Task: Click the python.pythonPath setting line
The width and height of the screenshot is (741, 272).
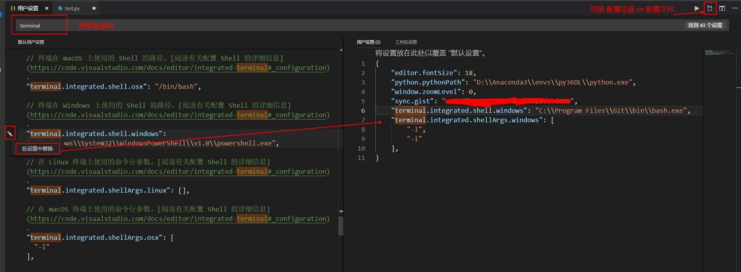Action: pos(514,82)
